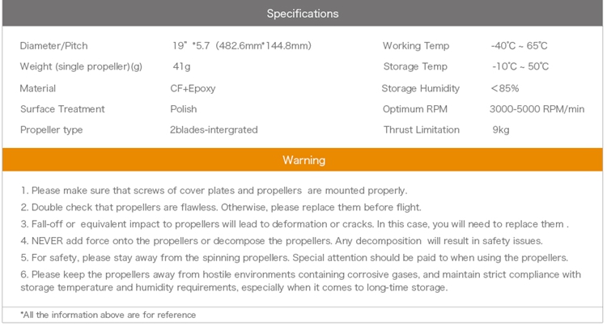
Task: Select the Diameter/Pitch label
Action: (x=53, y=46)
